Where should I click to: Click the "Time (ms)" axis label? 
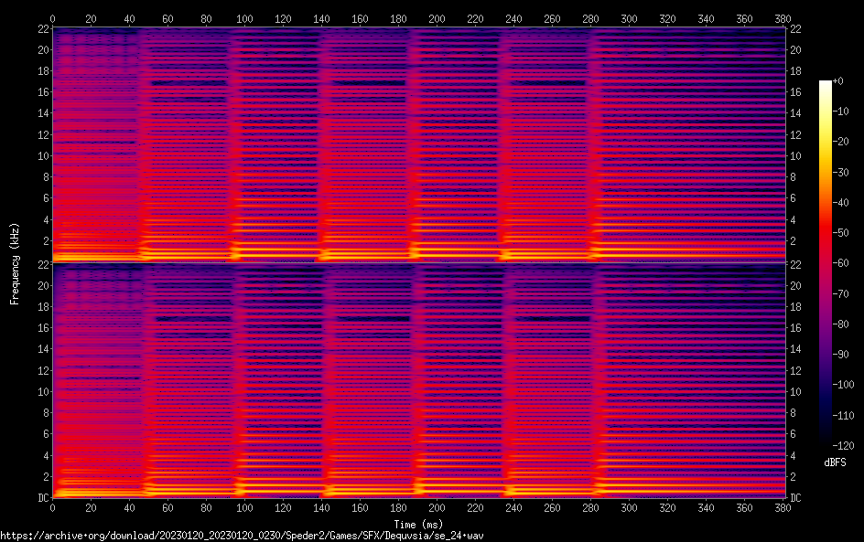418,524
